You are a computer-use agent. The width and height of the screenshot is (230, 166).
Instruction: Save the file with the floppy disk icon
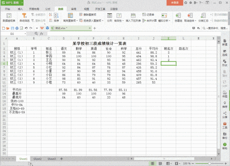pyautogui.click(x=12, y=28)
